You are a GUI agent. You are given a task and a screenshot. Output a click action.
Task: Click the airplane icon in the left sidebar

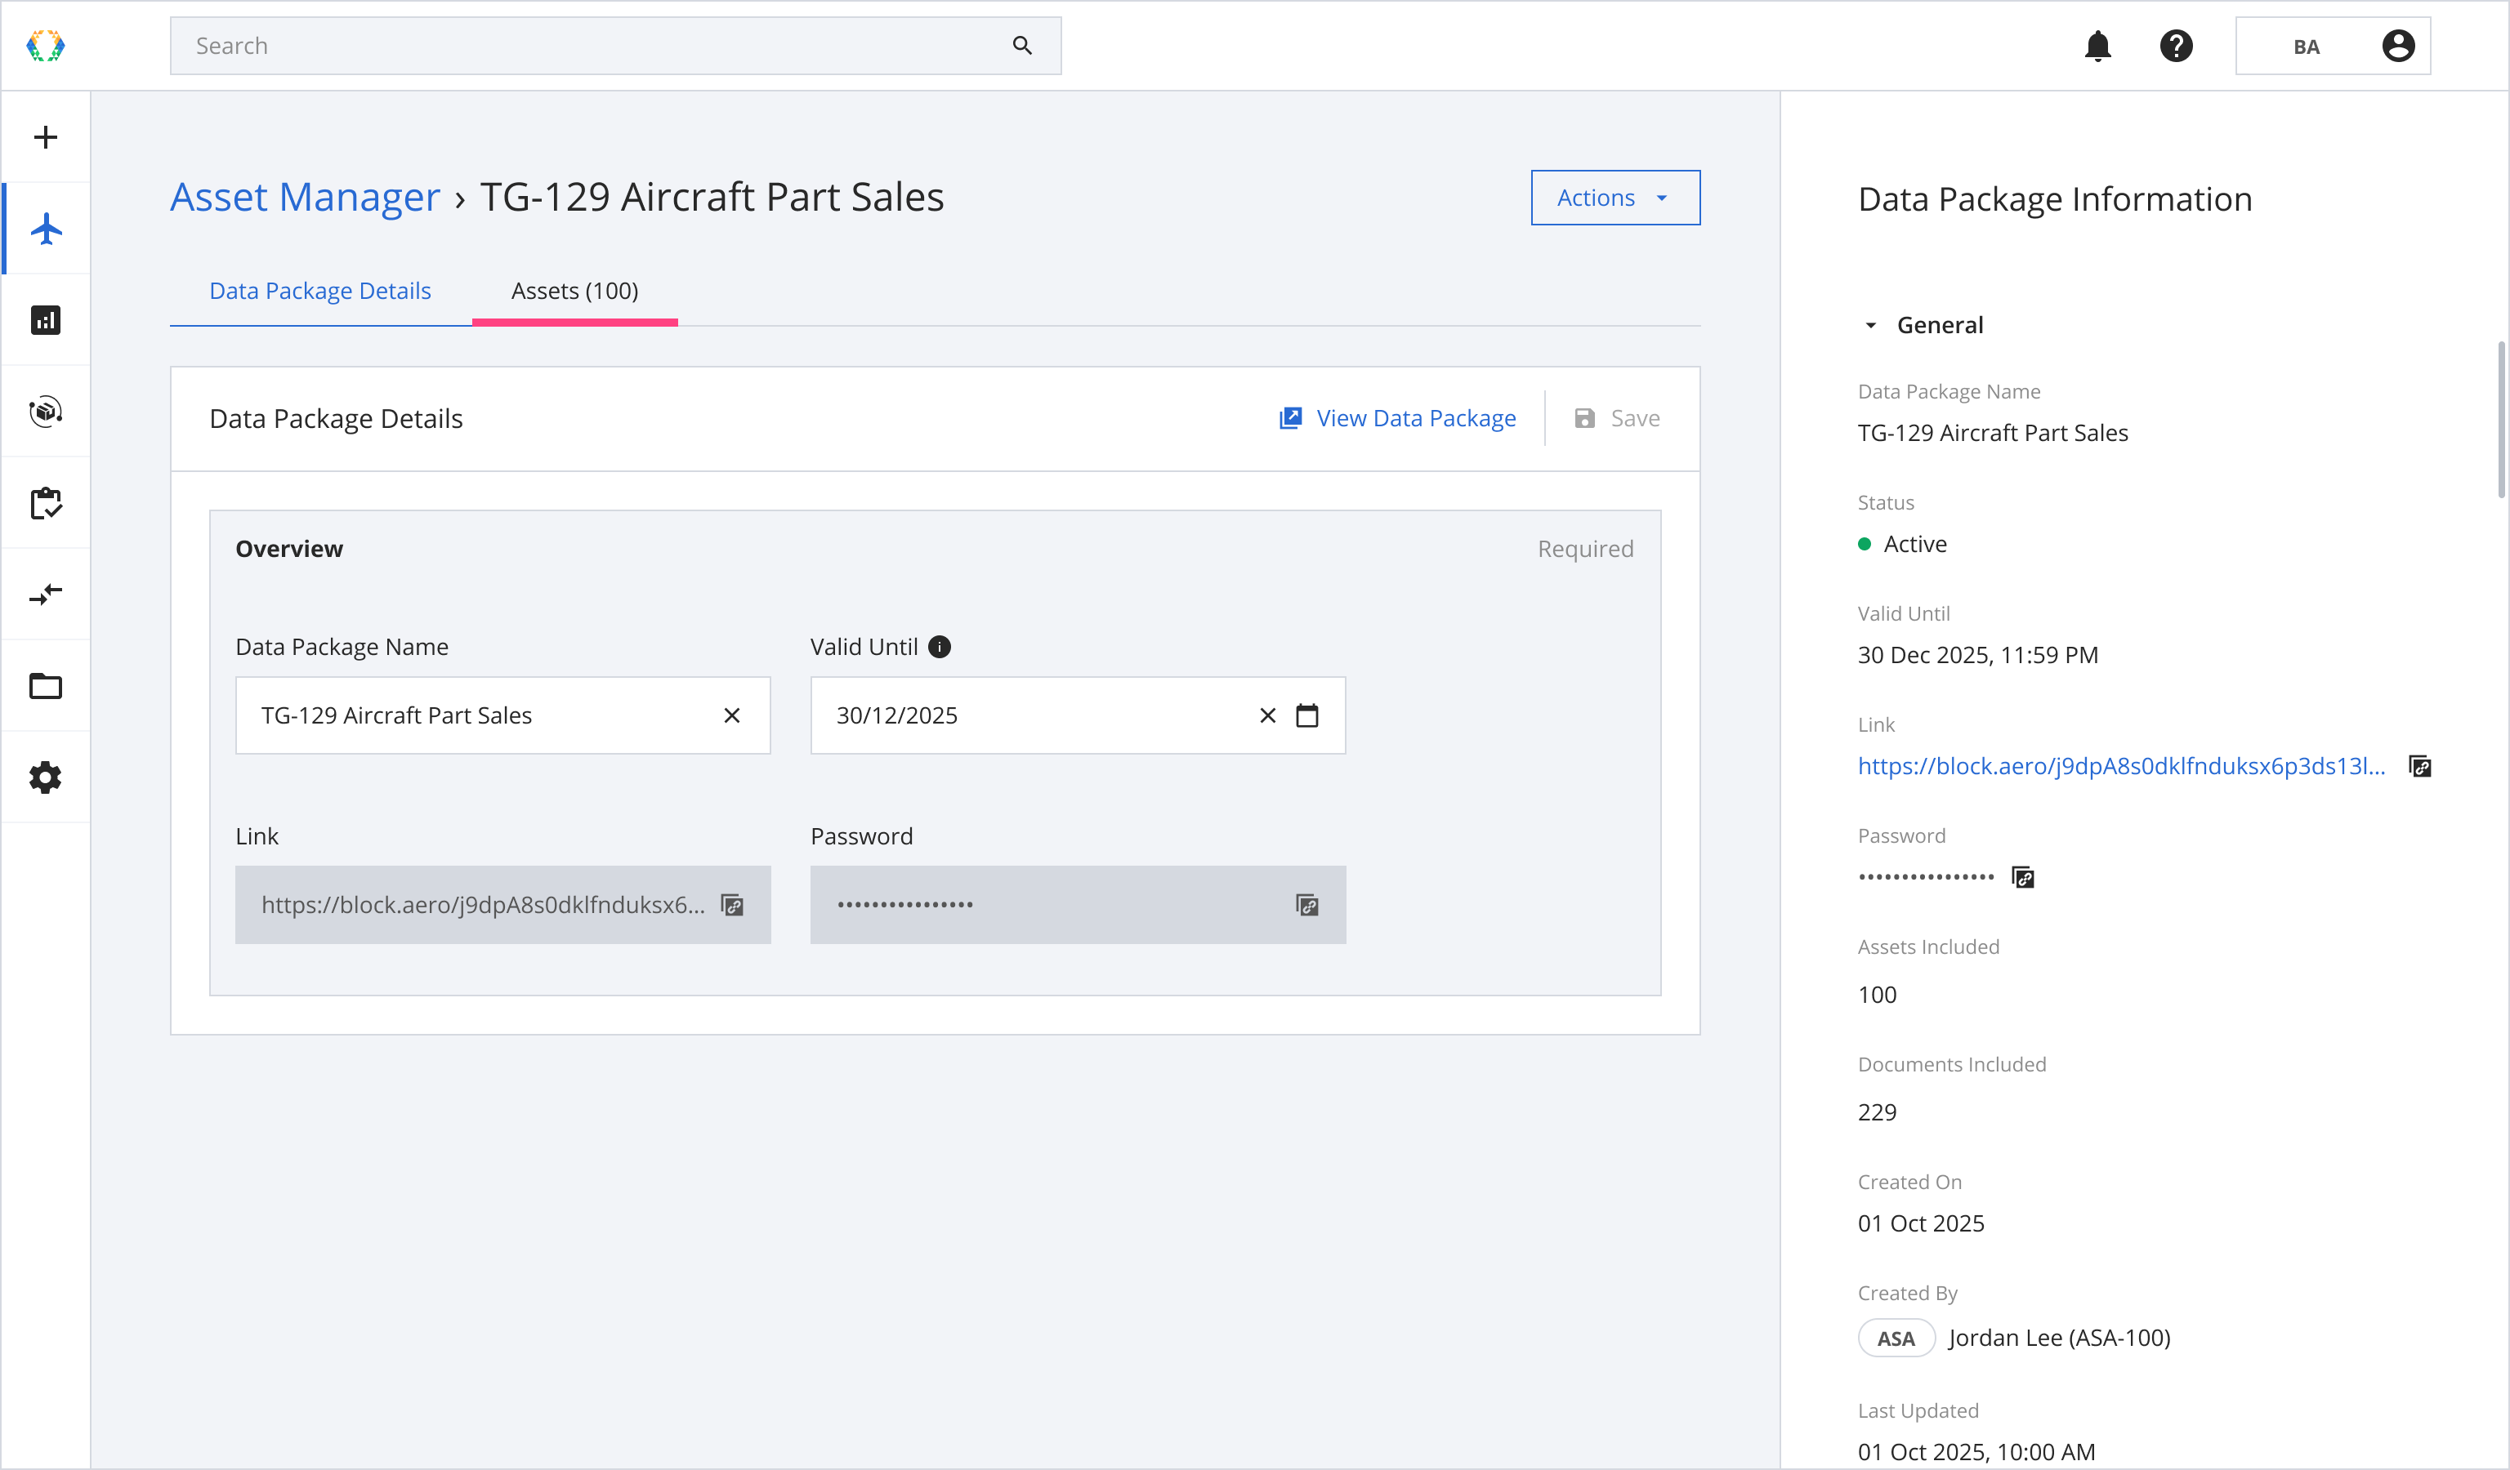click(46, 229)
